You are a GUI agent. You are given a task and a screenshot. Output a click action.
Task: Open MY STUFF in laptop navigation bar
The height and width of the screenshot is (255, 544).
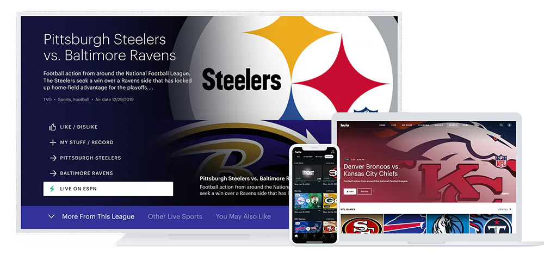click(407, 125)
